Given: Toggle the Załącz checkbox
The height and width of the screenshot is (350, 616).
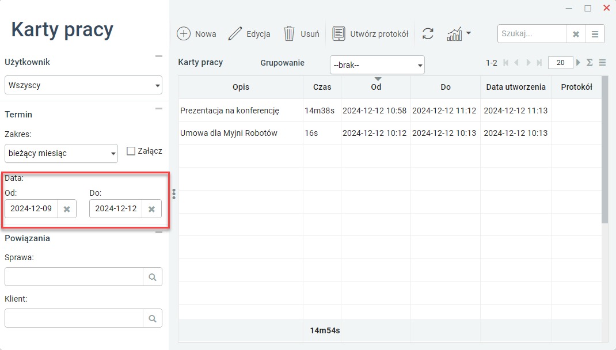Looking at the screenshot, I should pyautogui.click(x=131, y=151).
